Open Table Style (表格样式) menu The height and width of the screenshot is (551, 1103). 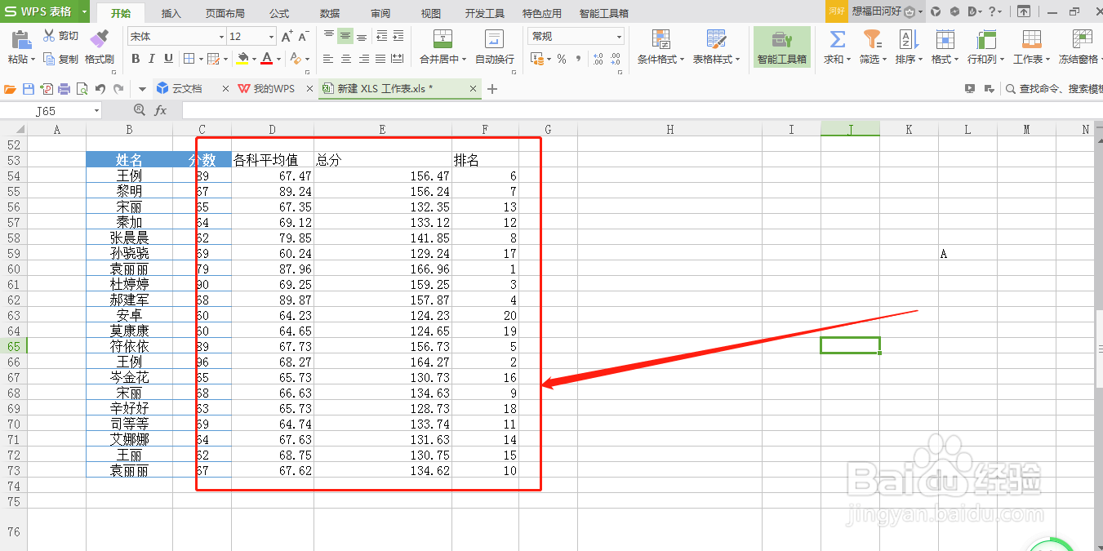(716, 47)
